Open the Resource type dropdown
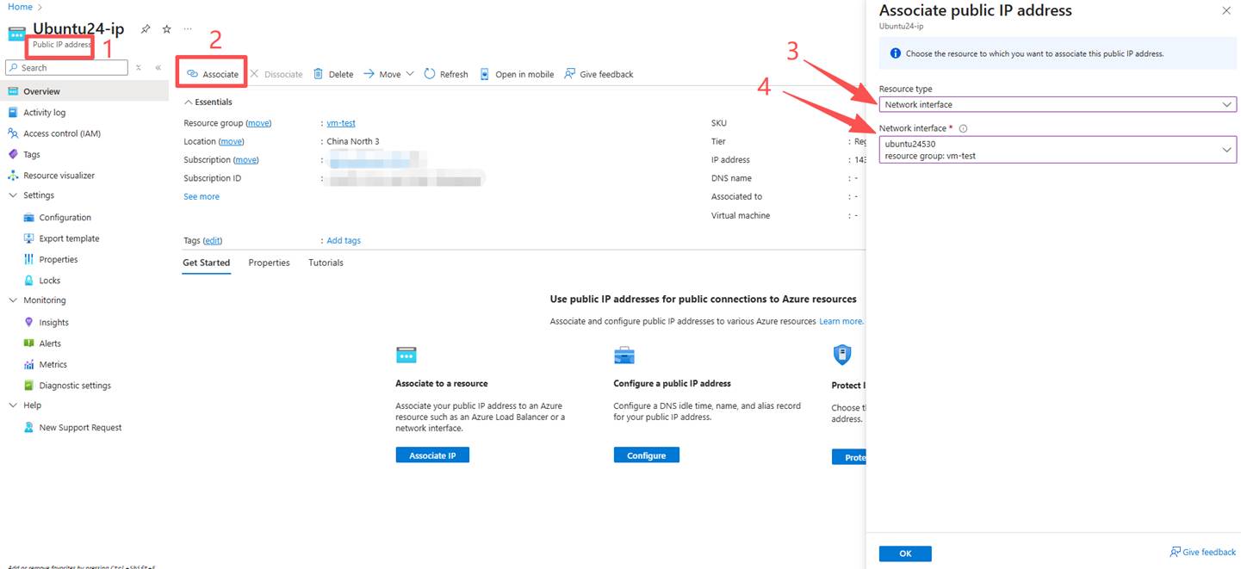Viewport: 1241px width, 569px height. coord(1057,104)
